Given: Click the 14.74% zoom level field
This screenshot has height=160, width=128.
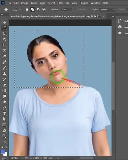Looking at the screenshot, I should coord(14,158).
